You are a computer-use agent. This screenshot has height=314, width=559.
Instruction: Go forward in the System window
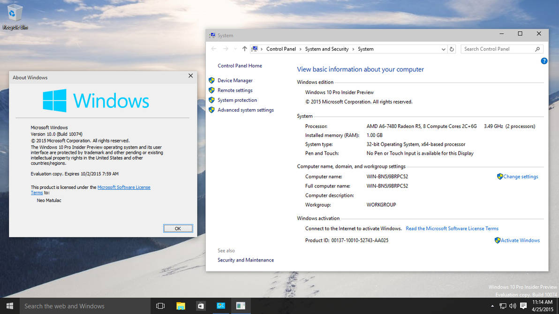(x=226, y=49)
